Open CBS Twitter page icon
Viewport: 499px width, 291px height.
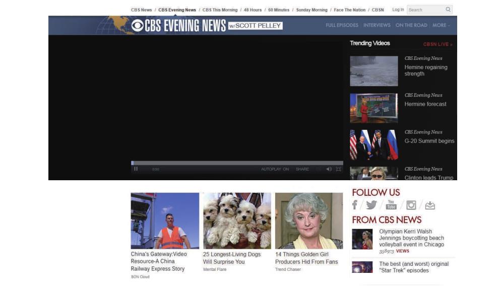[371, 205]
